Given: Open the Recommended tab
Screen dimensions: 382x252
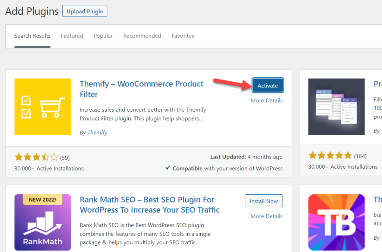Looking at the screenshot, I should pos(142,36).
